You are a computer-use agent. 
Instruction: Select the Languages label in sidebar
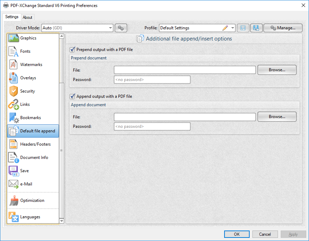tap(30, 217)
